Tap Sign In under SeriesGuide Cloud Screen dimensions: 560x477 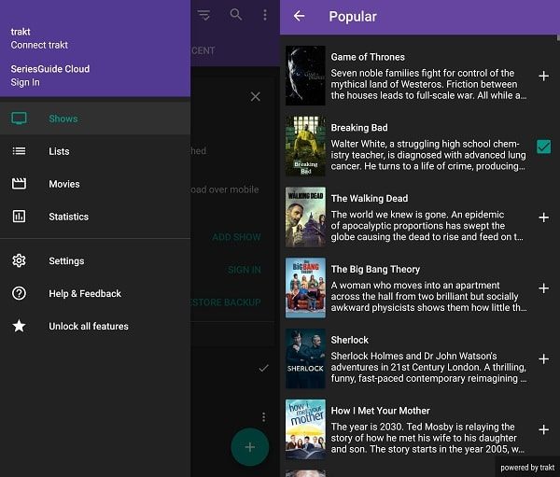click(x=25, y=82)
